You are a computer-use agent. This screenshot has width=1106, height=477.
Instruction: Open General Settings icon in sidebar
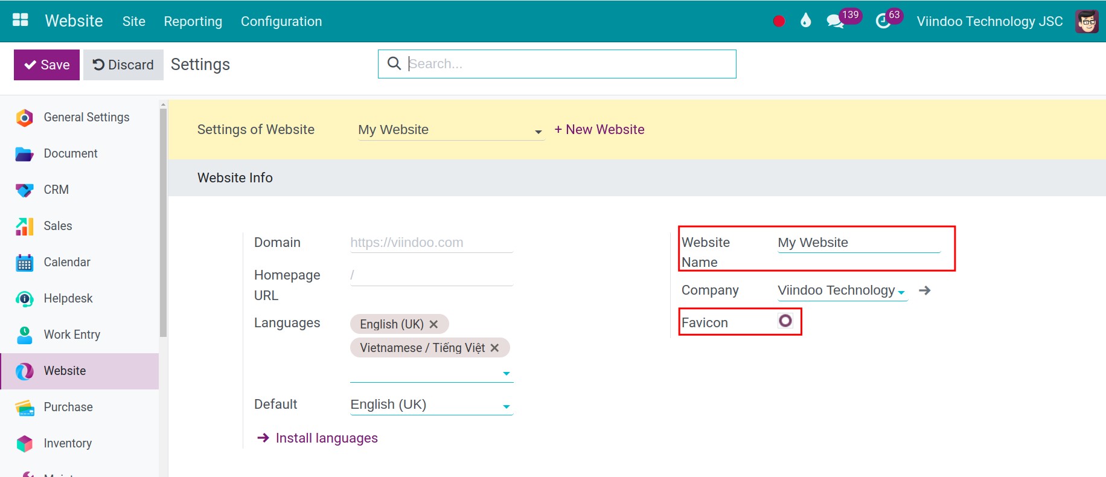(x=24, y=118)
